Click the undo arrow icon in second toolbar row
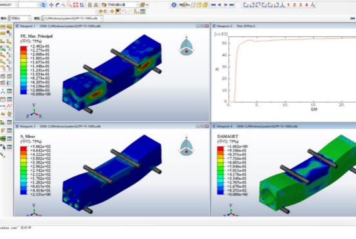The height and width of the screenshot is (239, 356). [124, 12]
